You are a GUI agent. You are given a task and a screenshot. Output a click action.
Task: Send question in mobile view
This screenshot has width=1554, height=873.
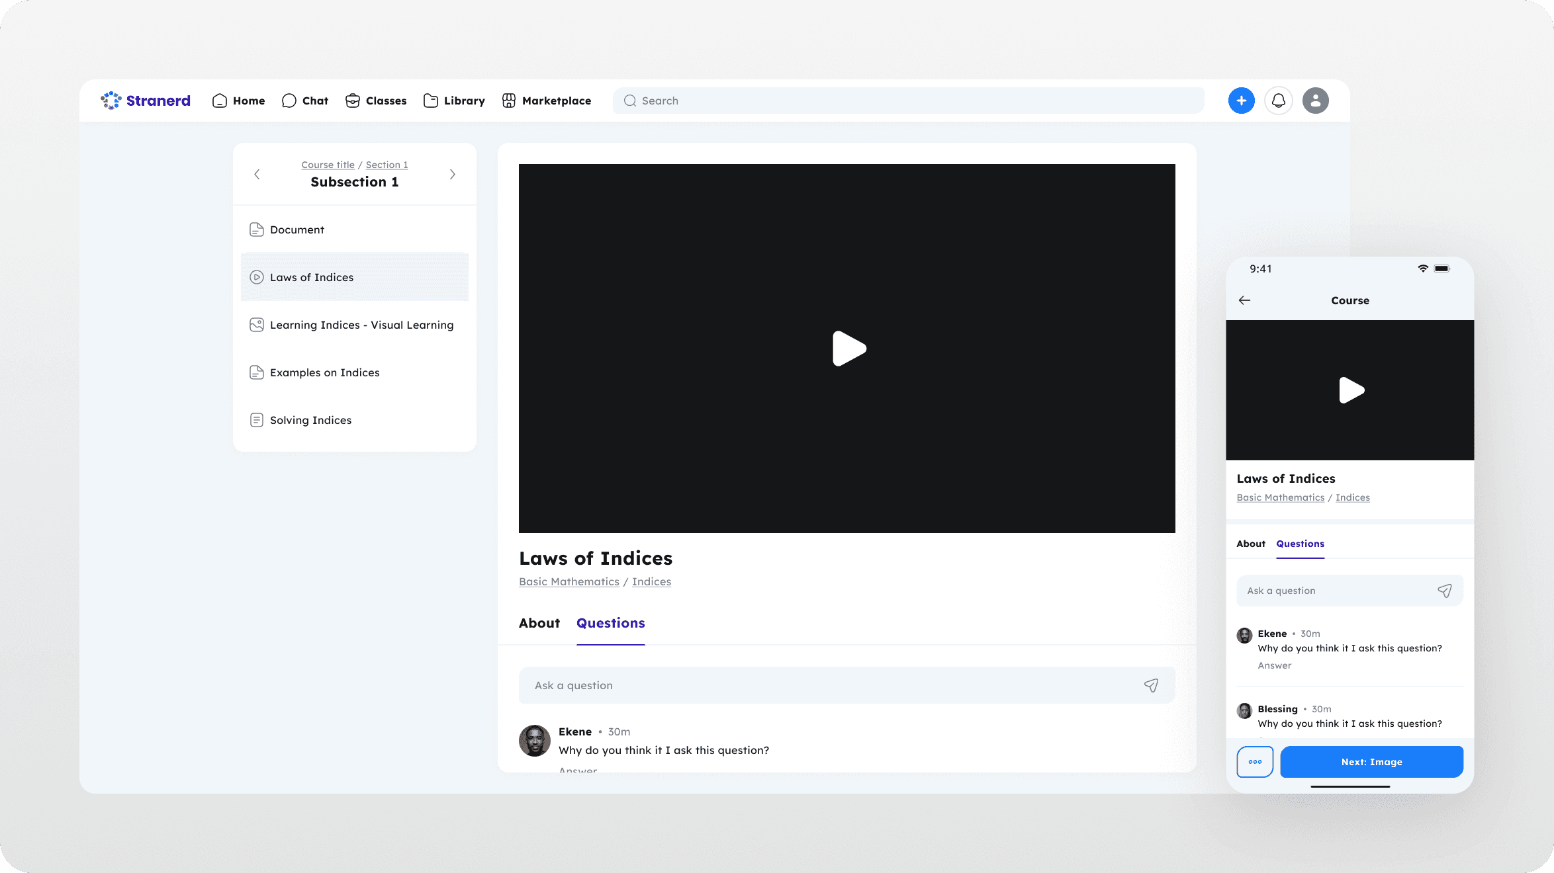click(1444, 591)
